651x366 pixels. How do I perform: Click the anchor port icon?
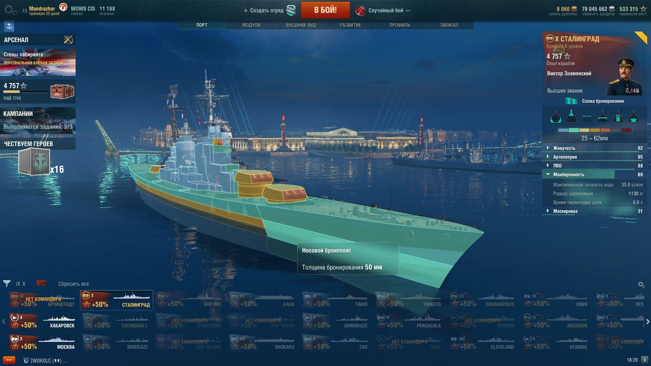(x=9, y=26)
